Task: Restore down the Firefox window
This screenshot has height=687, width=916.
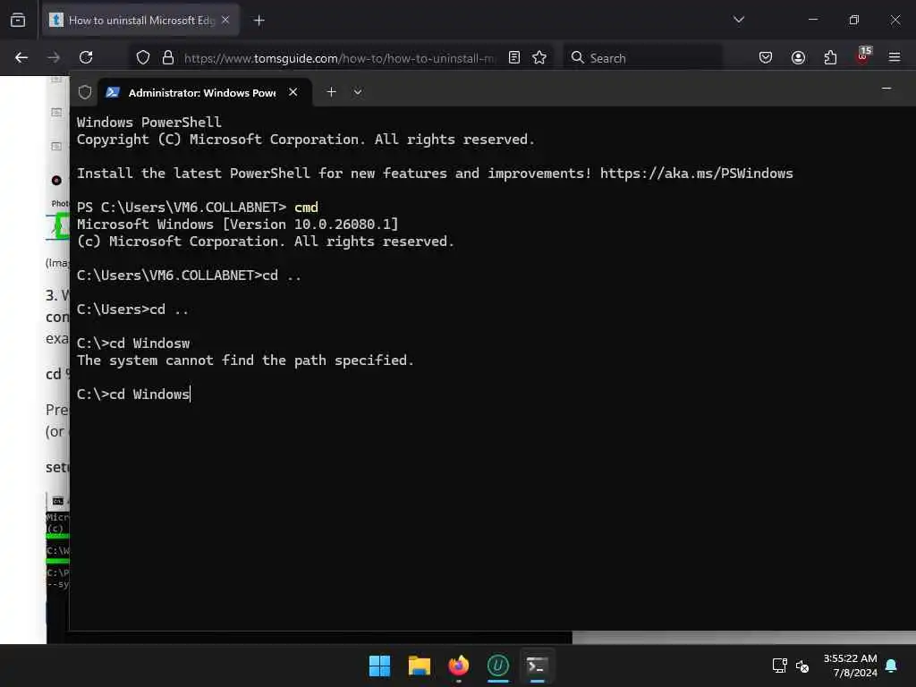Action: [853, 20]
